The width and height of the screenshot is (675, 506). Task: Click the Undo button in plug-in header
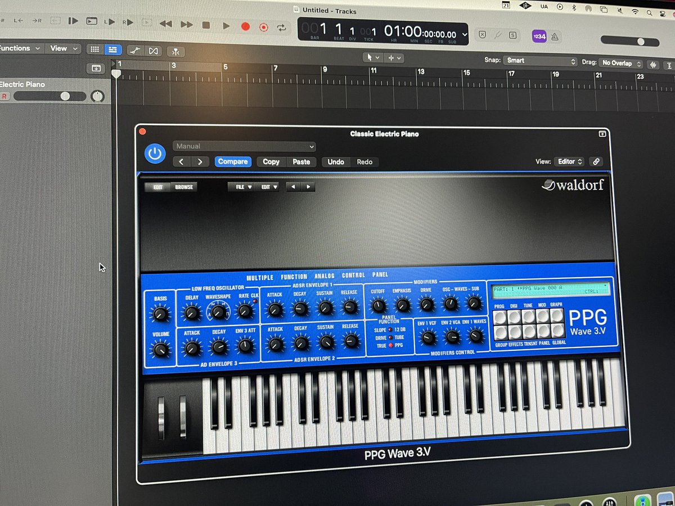click(336, 162)
